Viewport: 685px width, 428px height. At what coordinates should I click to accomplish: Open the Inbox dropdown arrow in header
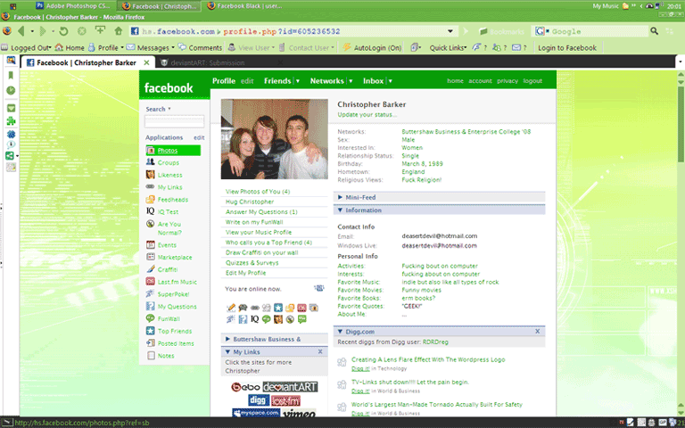click(x=390, y=81)
